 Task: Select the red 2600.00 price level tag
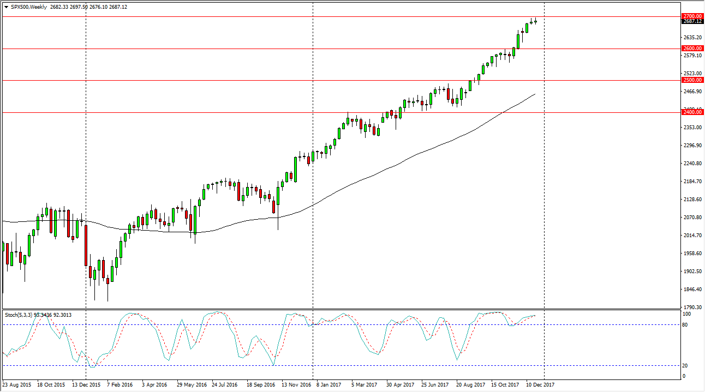click(x=692, y=49)
